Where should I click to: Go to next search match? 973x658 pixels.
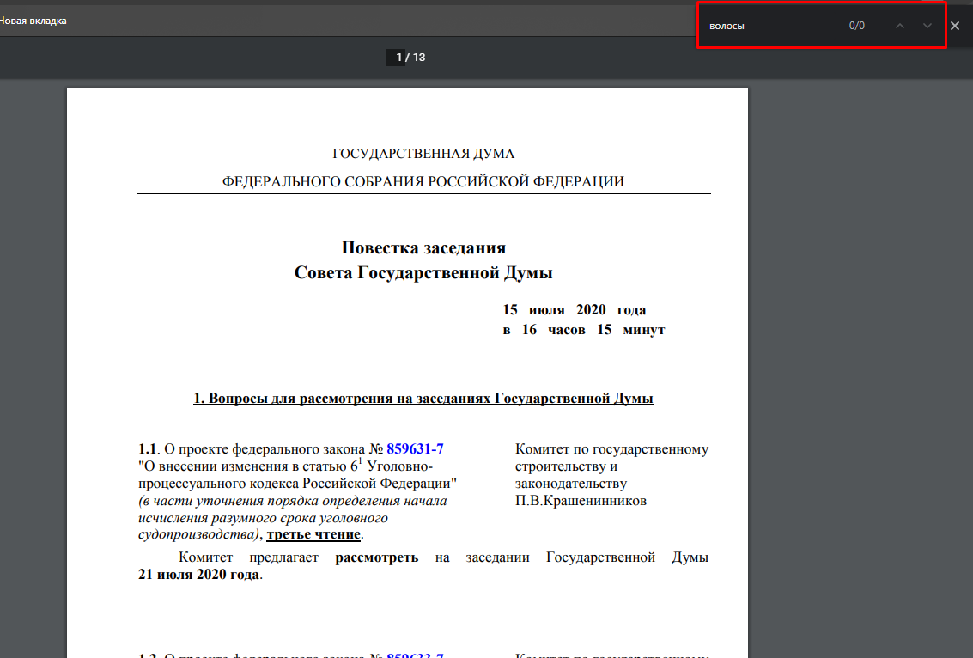(x=927, y=26)
